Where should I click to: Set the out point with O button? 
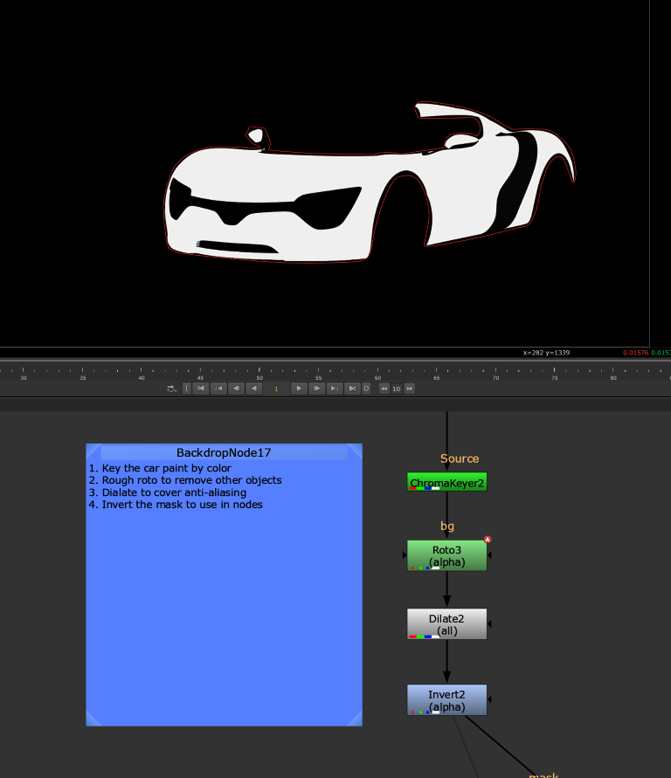366,389
